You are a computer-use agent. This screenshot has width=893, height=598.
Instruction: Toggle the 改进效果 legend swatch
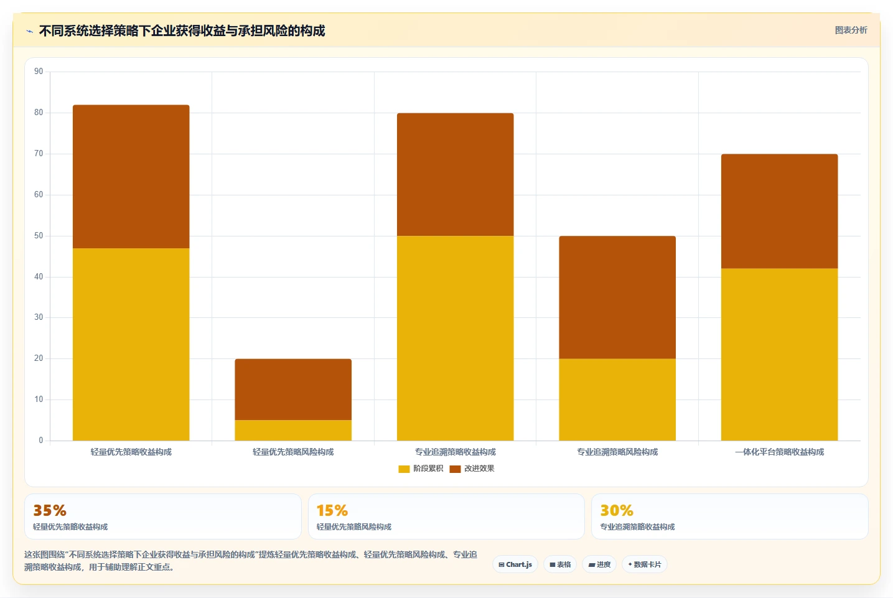(455, 469)
